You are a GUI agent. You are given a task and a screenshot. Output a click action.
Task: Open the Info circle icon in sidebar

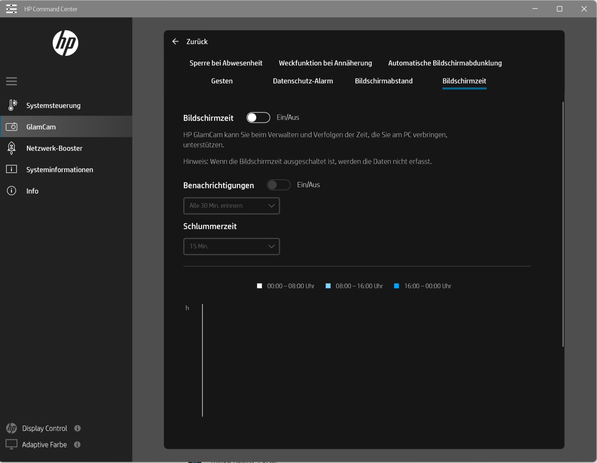[x=12, y=191]
